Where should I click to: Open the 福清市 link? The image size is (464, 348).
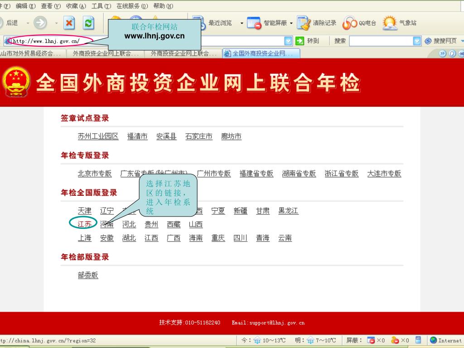(x=137, y=136)
